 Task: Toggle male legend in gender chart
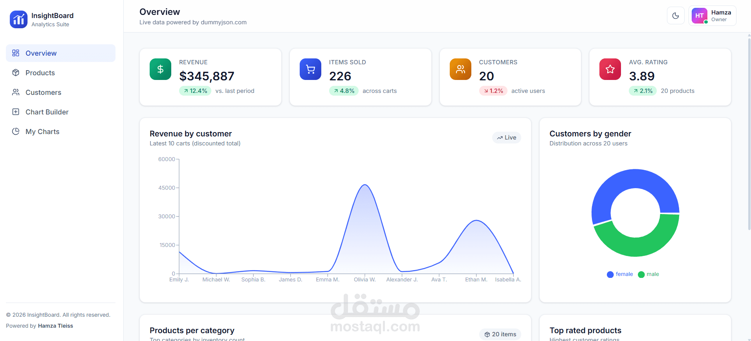648,274
